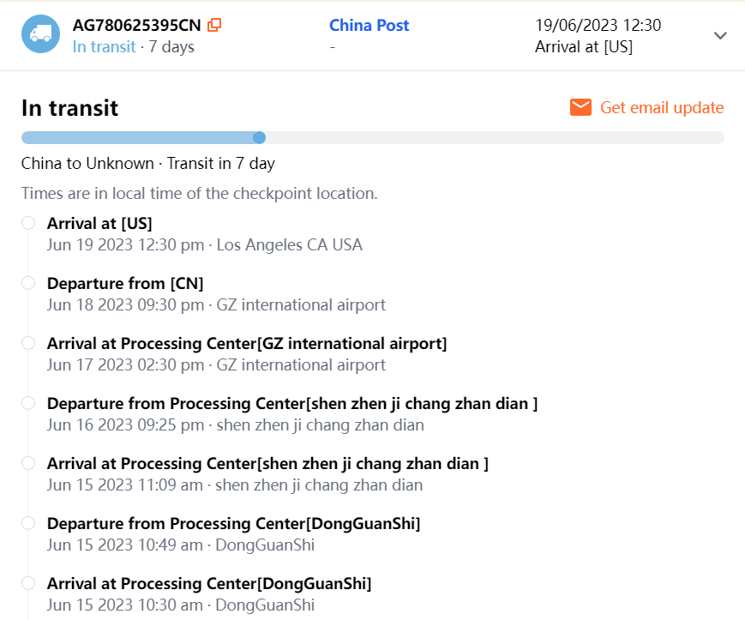This screenshot has width=745, height=620.
Task: Click the blue delivery truck icon
Action: tap(40, 34)
